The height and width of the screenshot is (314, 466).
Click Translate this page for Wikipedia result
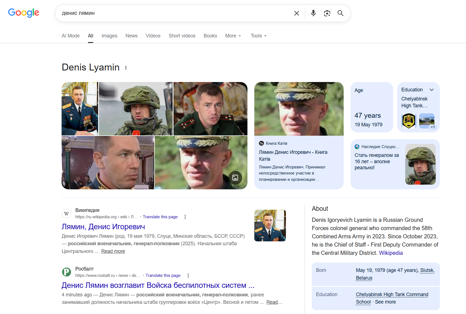coord(160,217)
